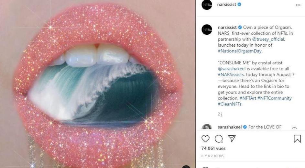
Task: View the 74 861 vues count
Action: [x=213, y=148]
